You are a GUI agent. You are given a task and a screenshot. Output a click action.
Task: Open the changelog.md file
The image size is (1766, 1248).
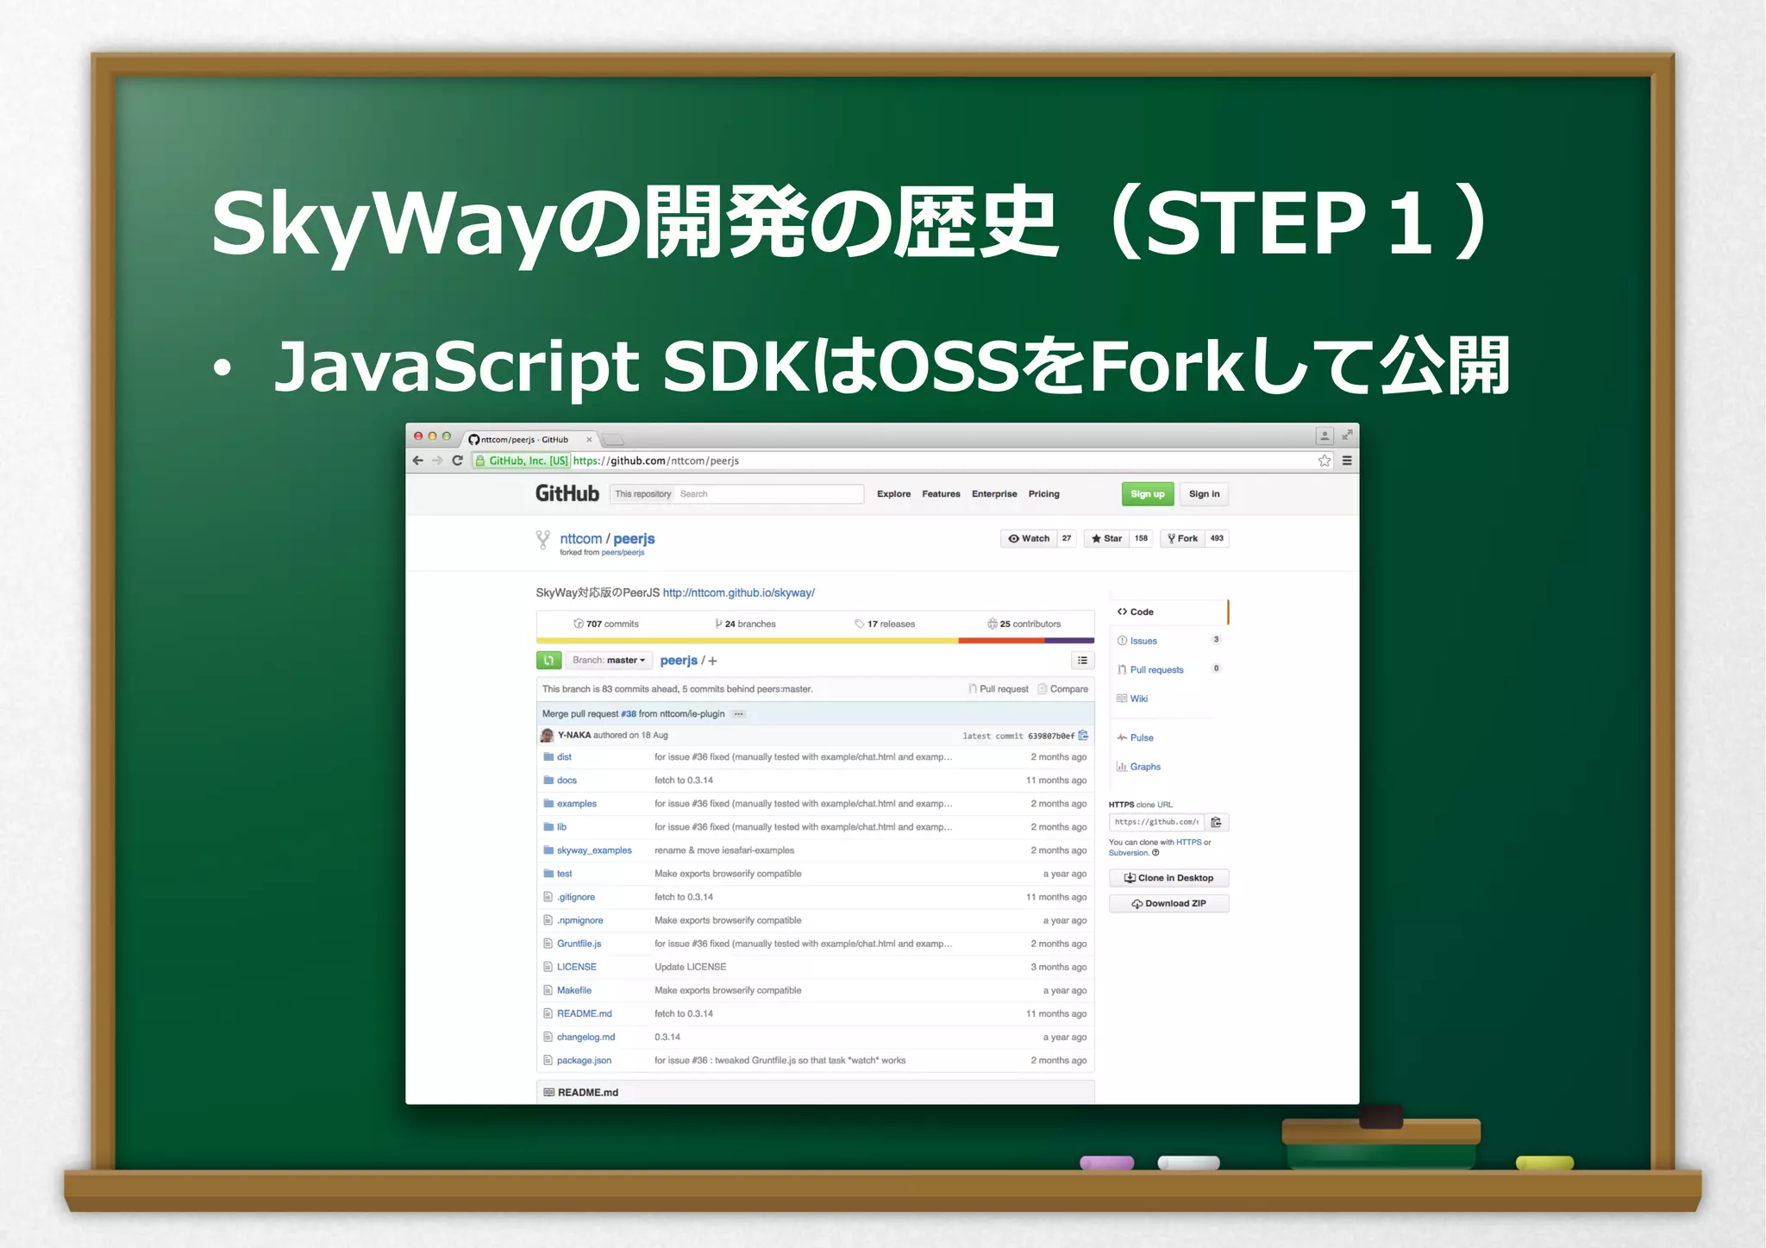[x=586, y=1037]
